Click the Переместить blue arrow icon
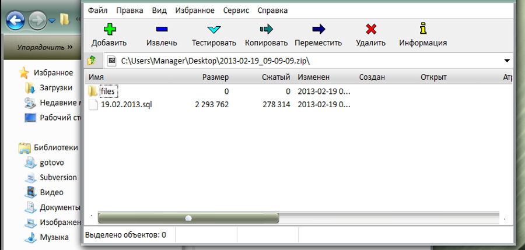The image size is (525, 250). [318, 30]
